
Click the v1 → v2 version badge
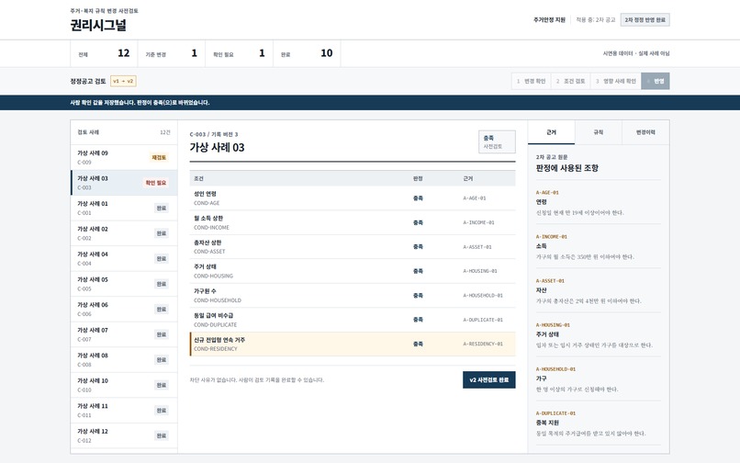click(123, 81)
